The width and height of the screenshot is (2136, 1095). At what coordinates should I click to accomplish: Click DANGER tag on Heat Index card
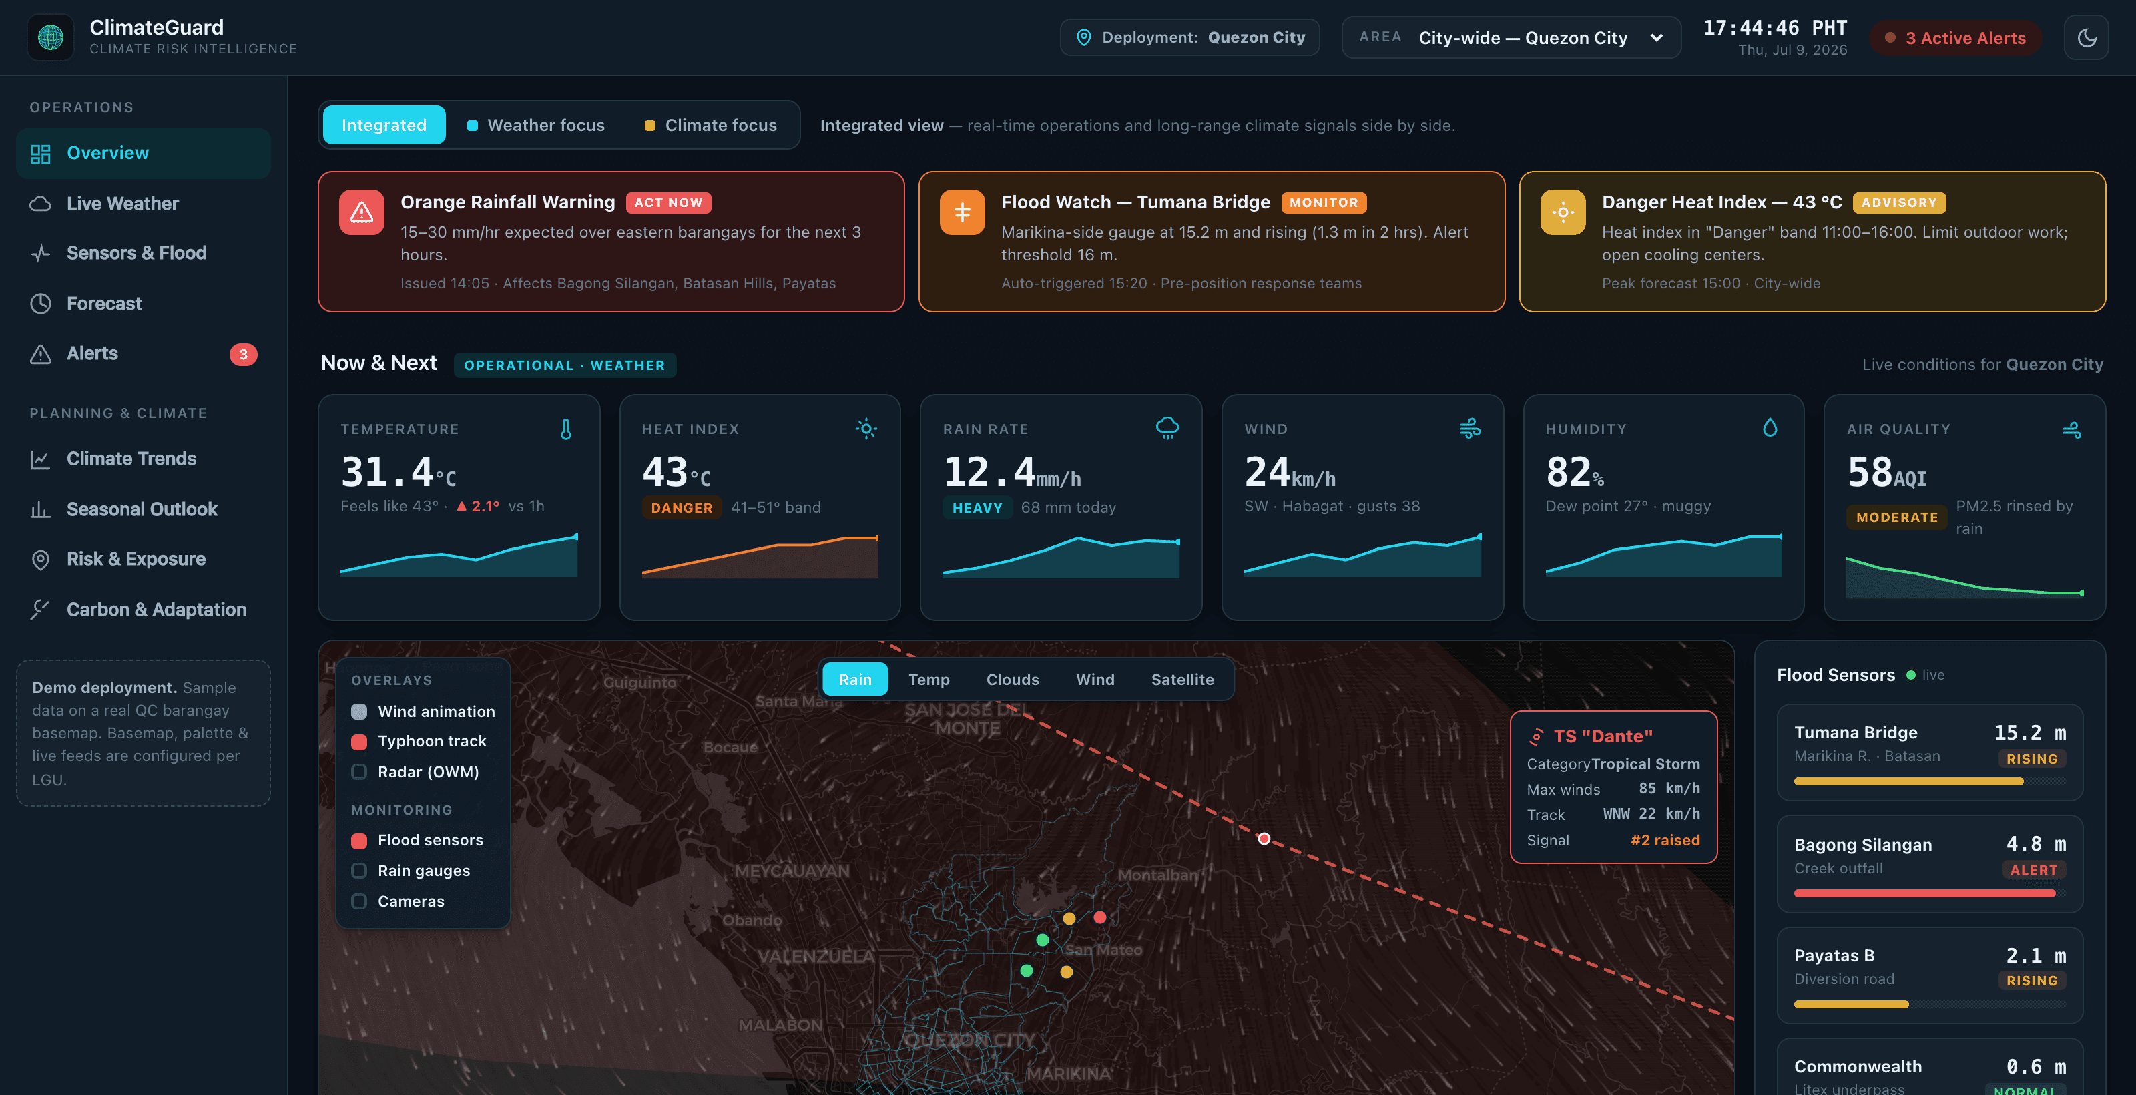682,507
